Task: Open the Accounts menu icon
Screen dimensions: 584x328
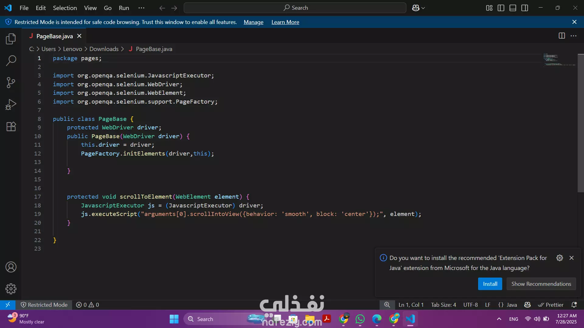Action: tap(11, 267)
